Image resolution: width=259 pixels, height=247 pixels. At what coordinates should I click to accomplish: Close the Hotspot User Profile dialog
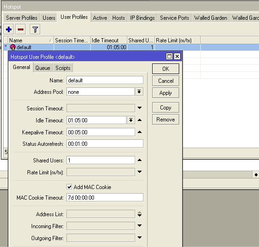177,57
